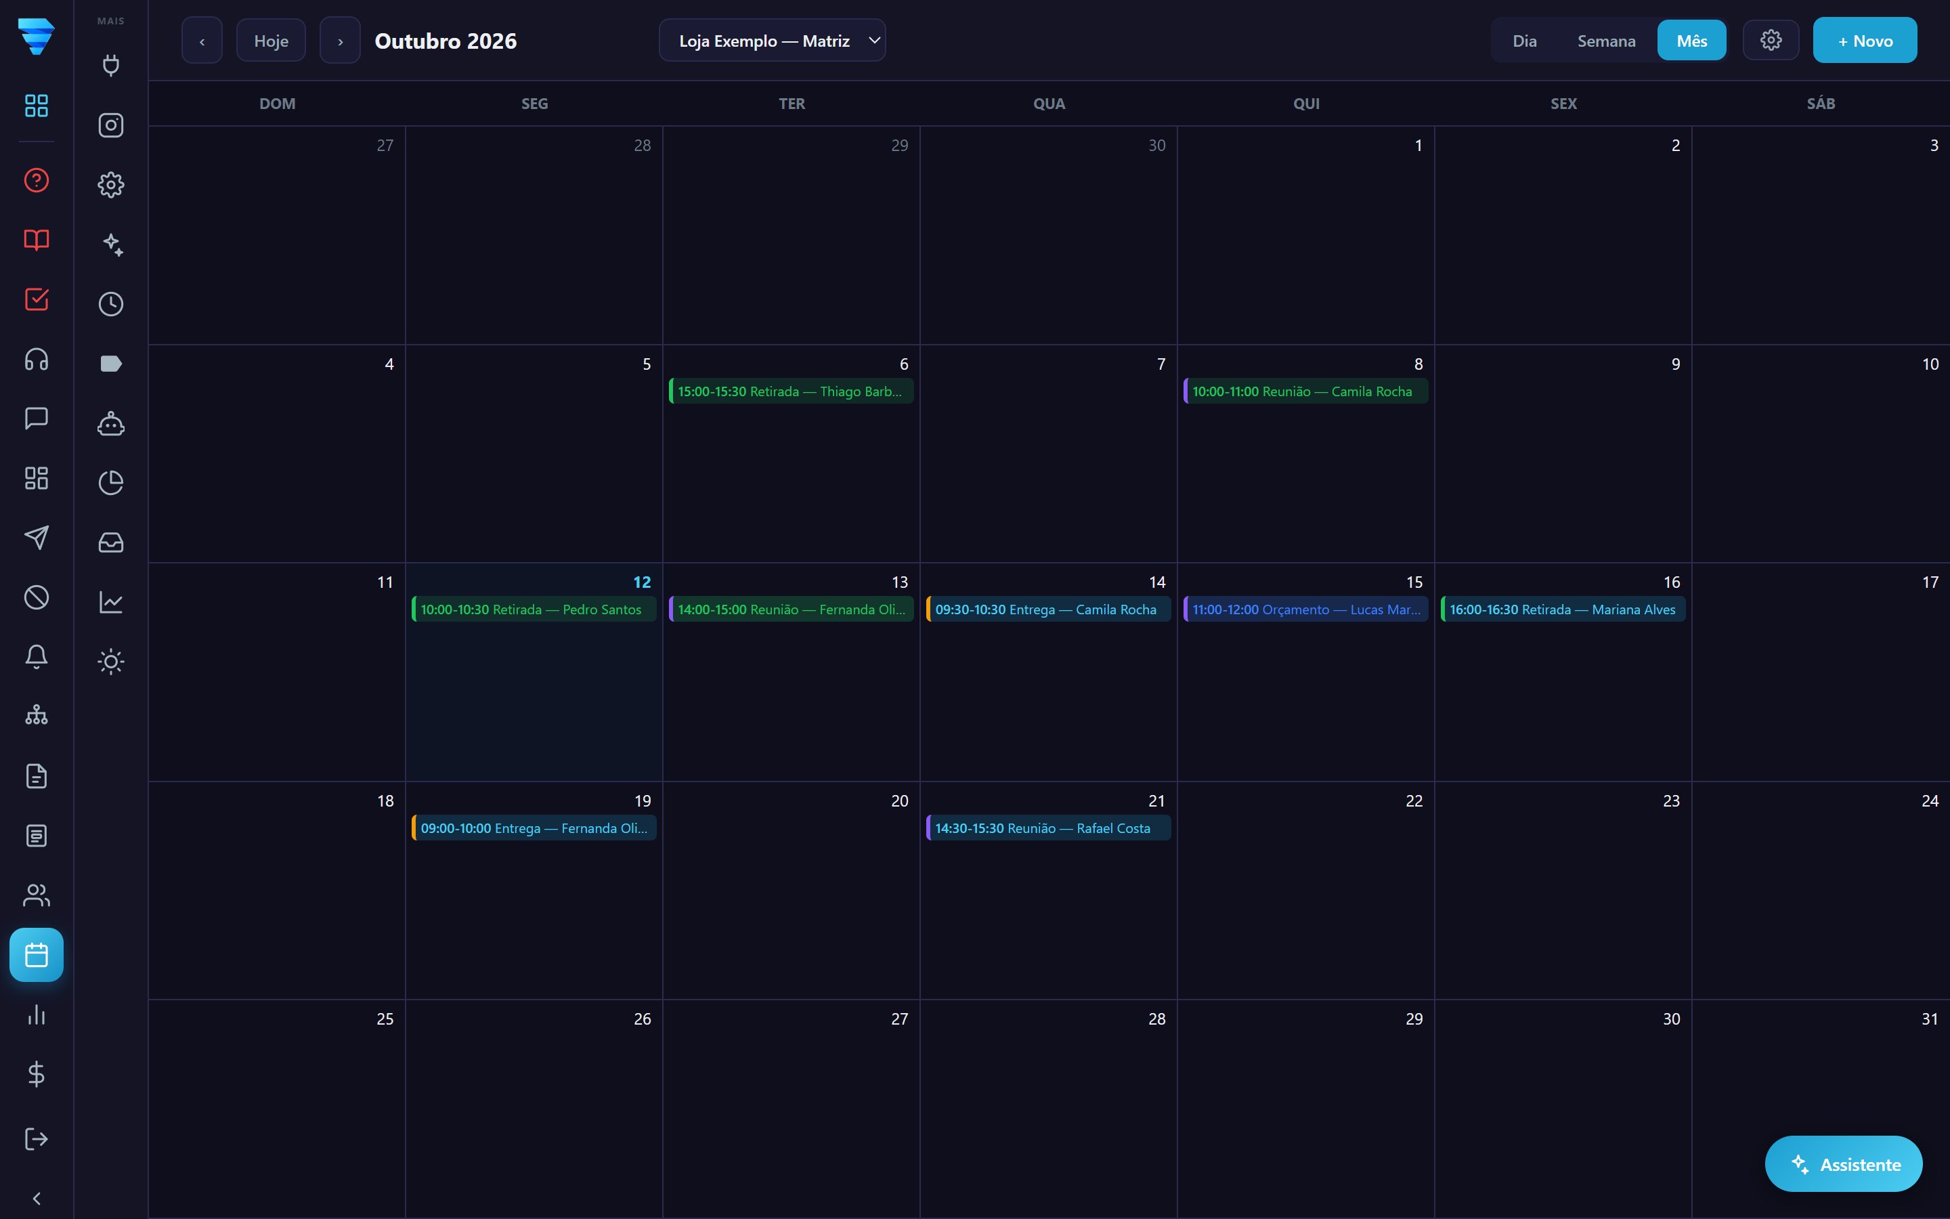Screen dimensions: 1950x1219
Task: Open the plug integrations icon
Action: (111, 65)
